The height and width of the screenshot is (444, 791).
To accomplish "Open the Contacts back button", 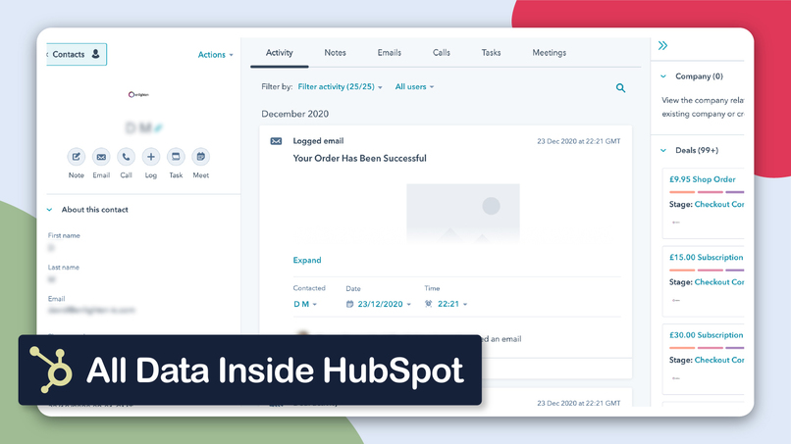I will [x=77, y=55].
